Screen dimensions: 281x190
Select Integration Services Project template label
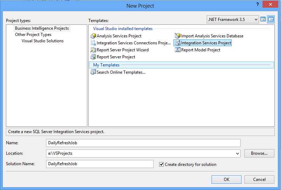point(206,43)
